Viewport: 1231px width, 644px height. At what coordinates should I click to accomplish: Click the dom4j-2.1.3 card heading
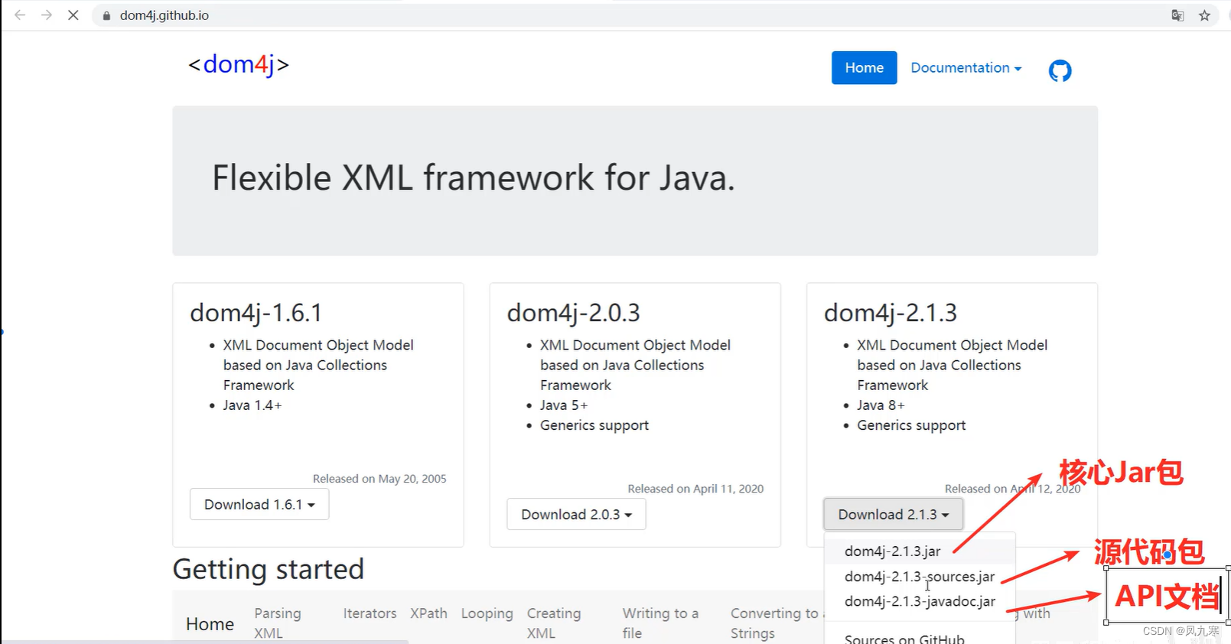click(x=890, y=313)
